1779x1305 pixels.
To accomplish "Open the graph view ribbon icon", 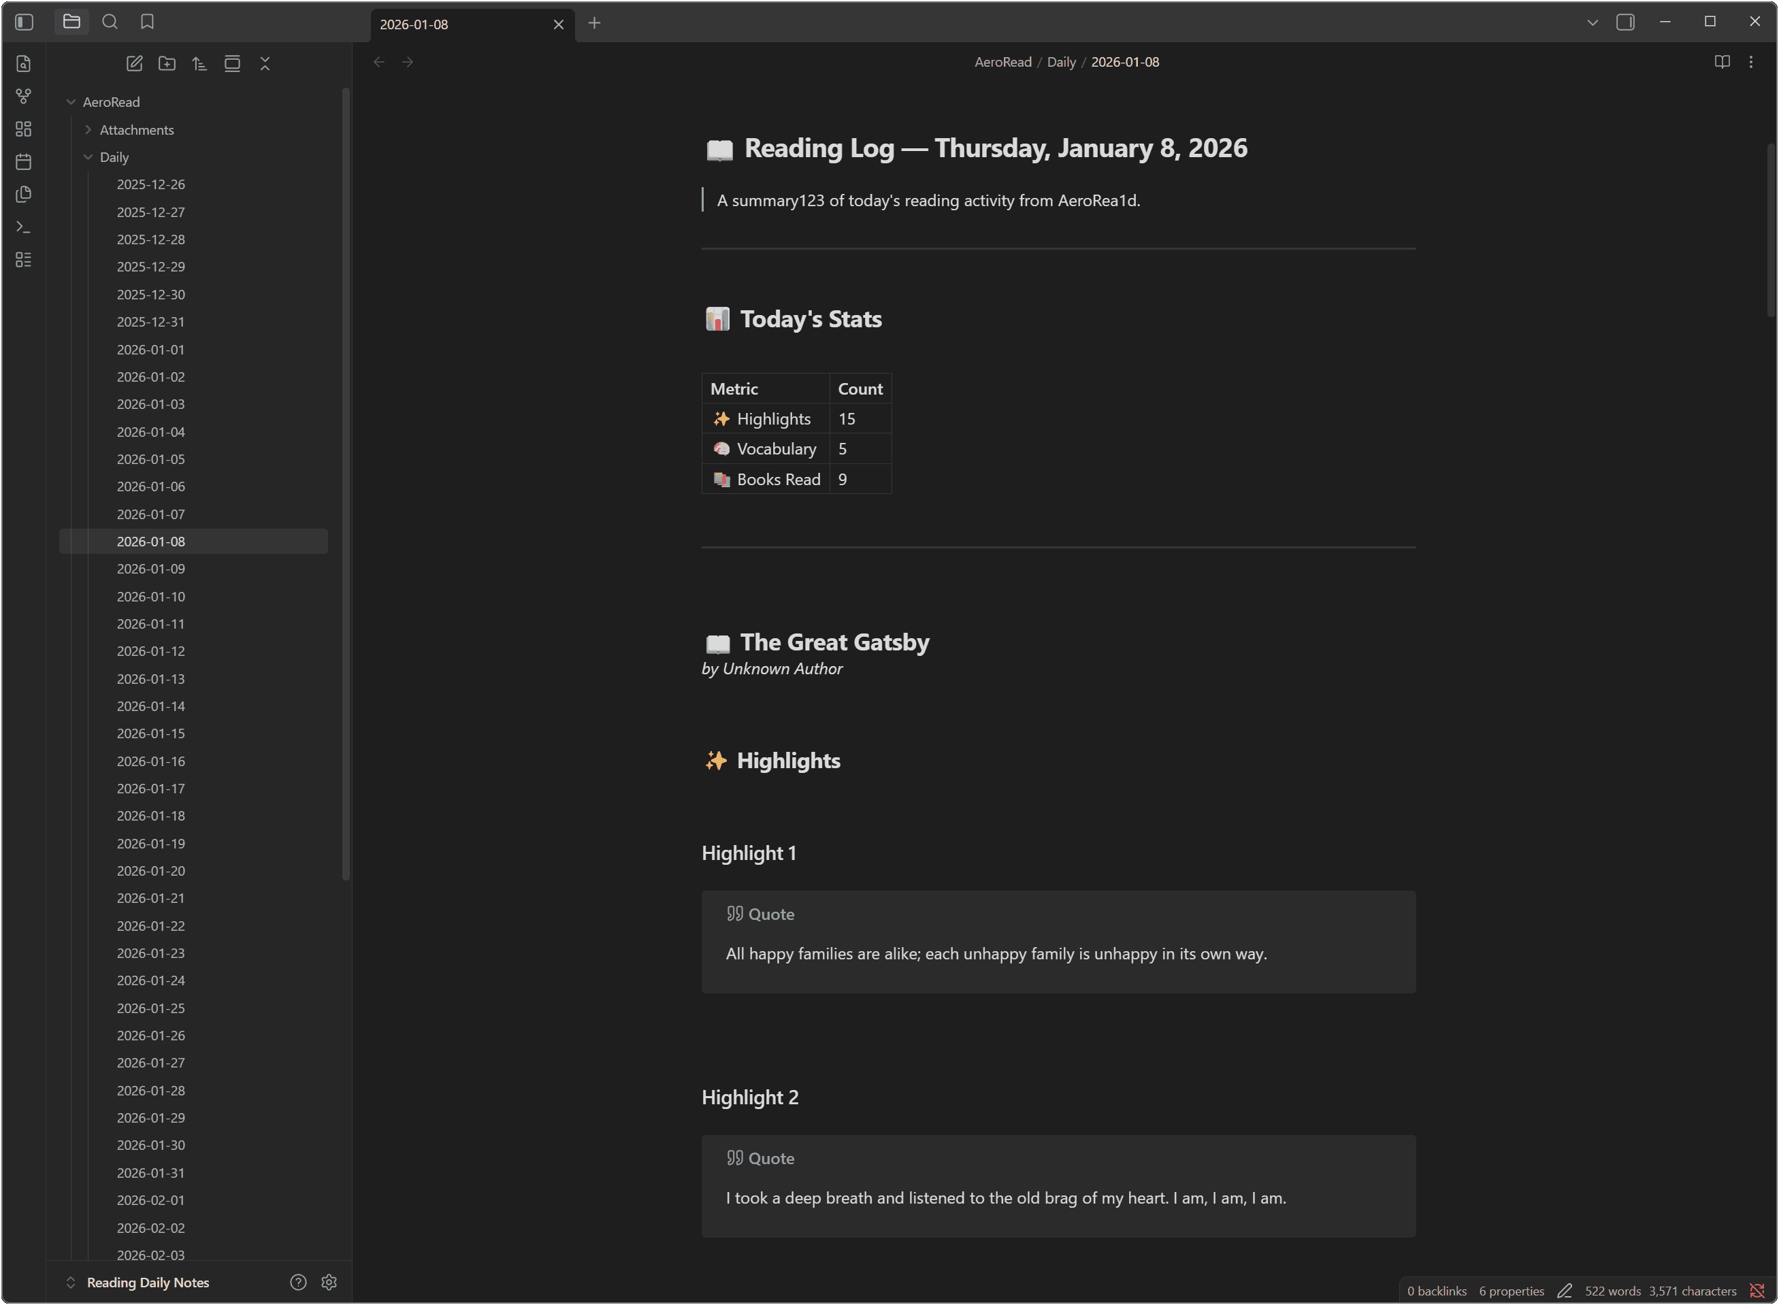I will (24, 97).
